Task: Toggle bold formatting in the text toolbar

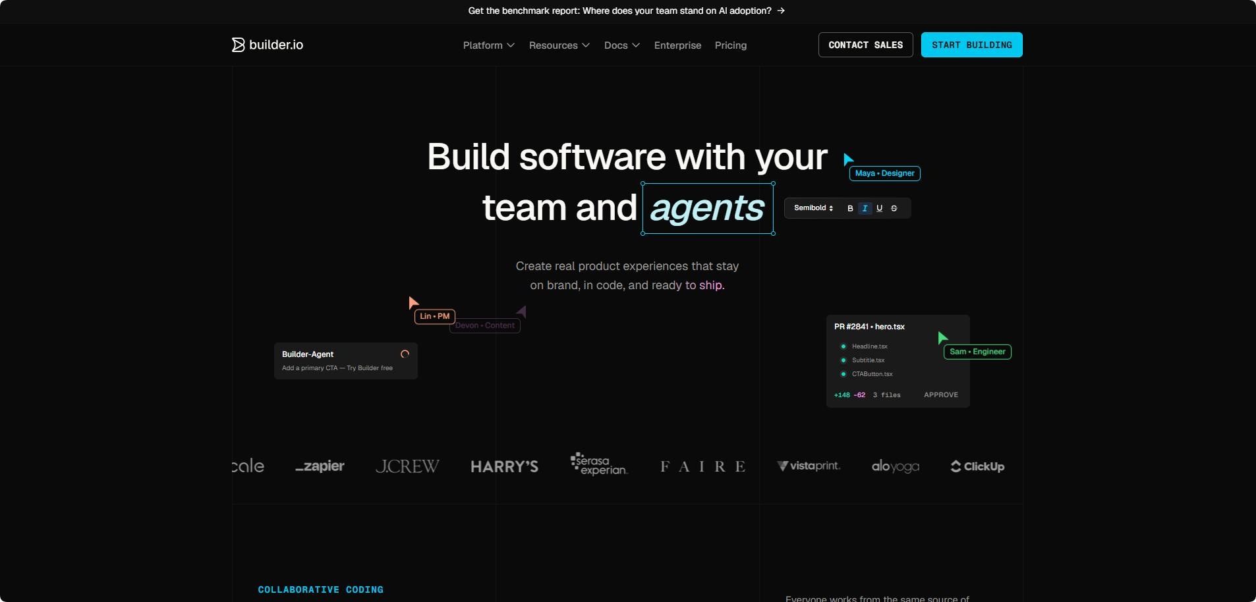Action: pos(850,208)
